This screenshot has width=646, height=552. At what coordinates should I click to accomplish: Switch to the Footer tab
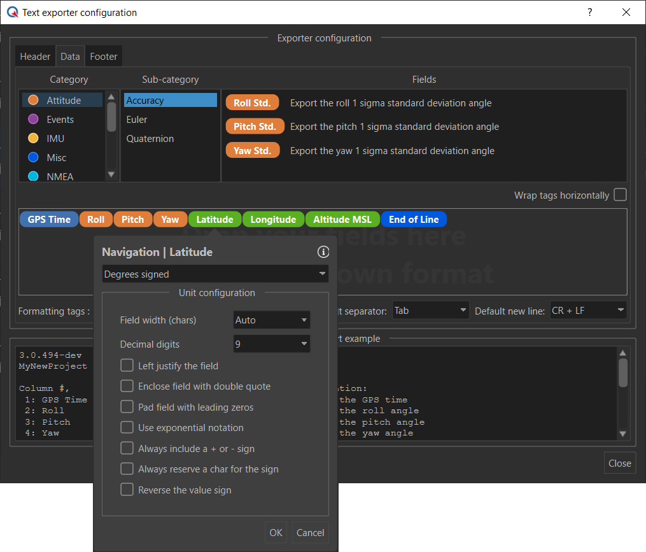(x=103, y=57)
